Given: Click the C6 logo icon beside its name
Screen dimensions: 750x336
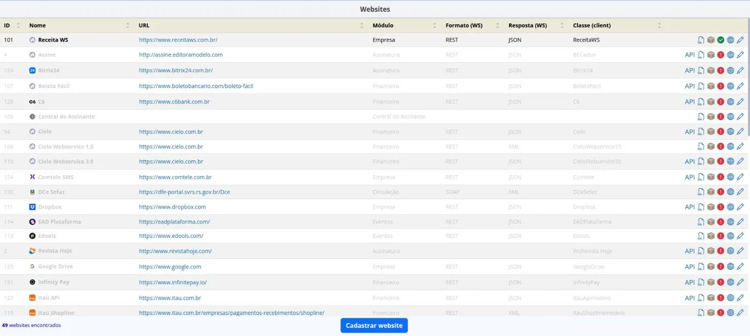Looking at the screenshot, I should [32, 101].
